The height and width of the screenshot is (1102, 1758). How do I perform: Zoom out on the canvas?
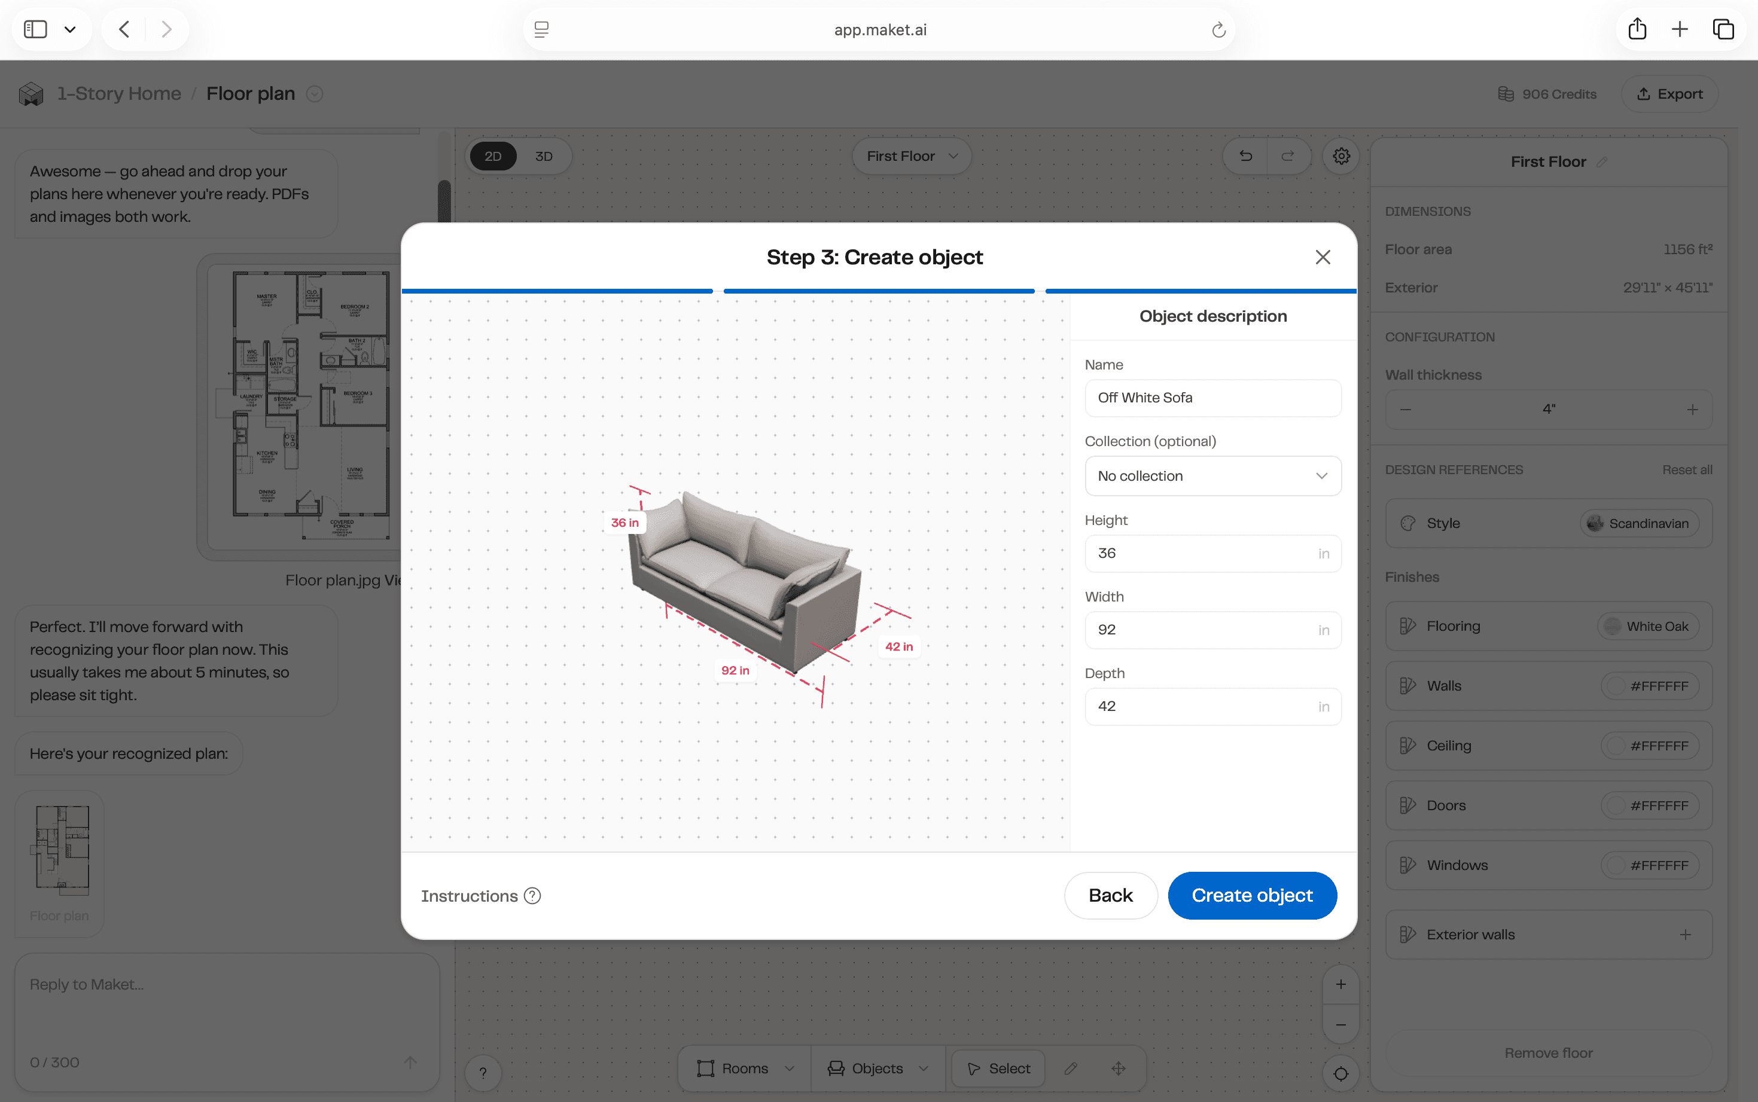point(1340,1025)
